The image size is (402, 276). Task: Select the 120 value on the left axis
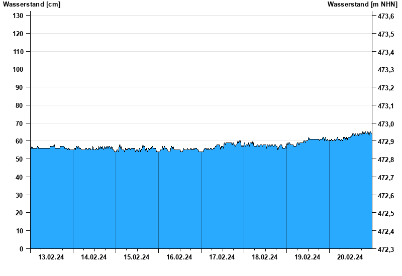pyautogui.click(x=18, y=34)
